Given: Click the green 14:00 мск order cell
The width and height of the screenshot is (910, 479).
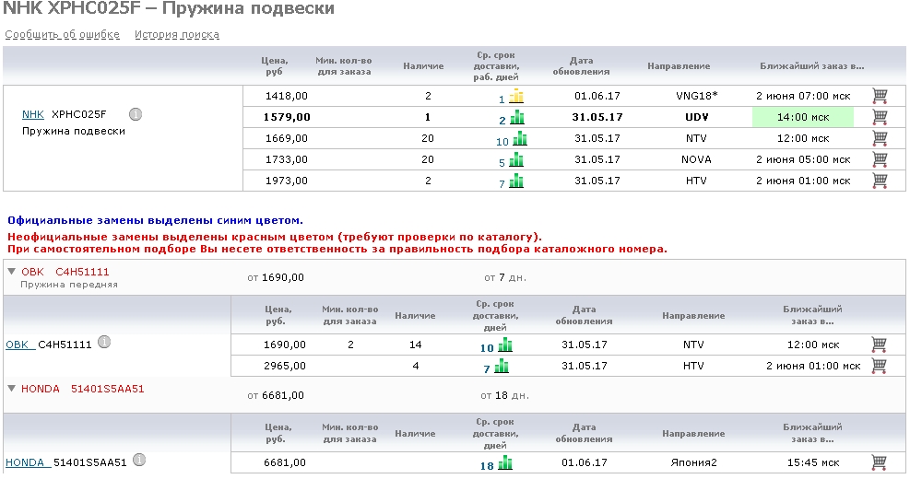Looking at the screenshot, I should (x=802, y=118).
